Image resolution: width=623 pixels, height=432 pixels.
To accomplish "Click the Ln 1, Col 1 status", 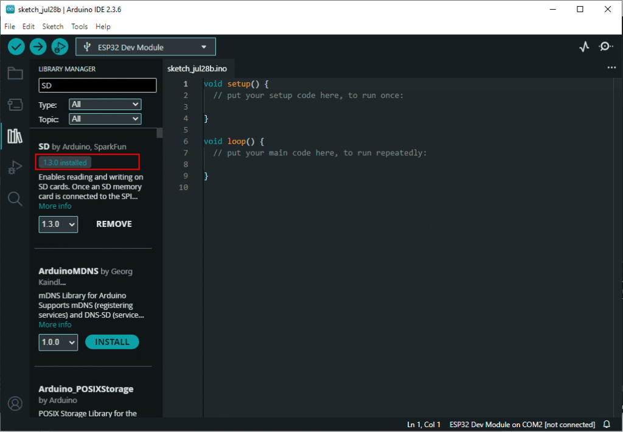I will click(x=423, y=425).
